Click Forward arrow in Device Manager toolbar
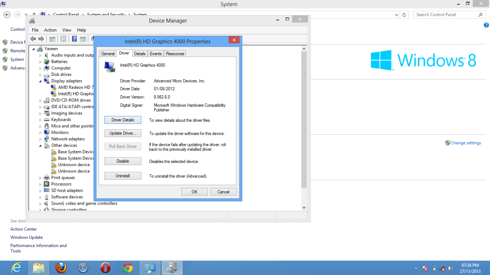 click(41, 39)
